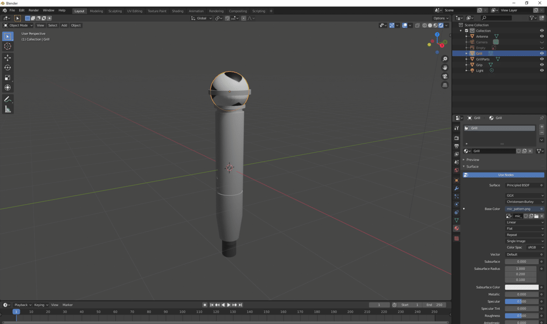Select the Scale tool

(x=8, y=77)
